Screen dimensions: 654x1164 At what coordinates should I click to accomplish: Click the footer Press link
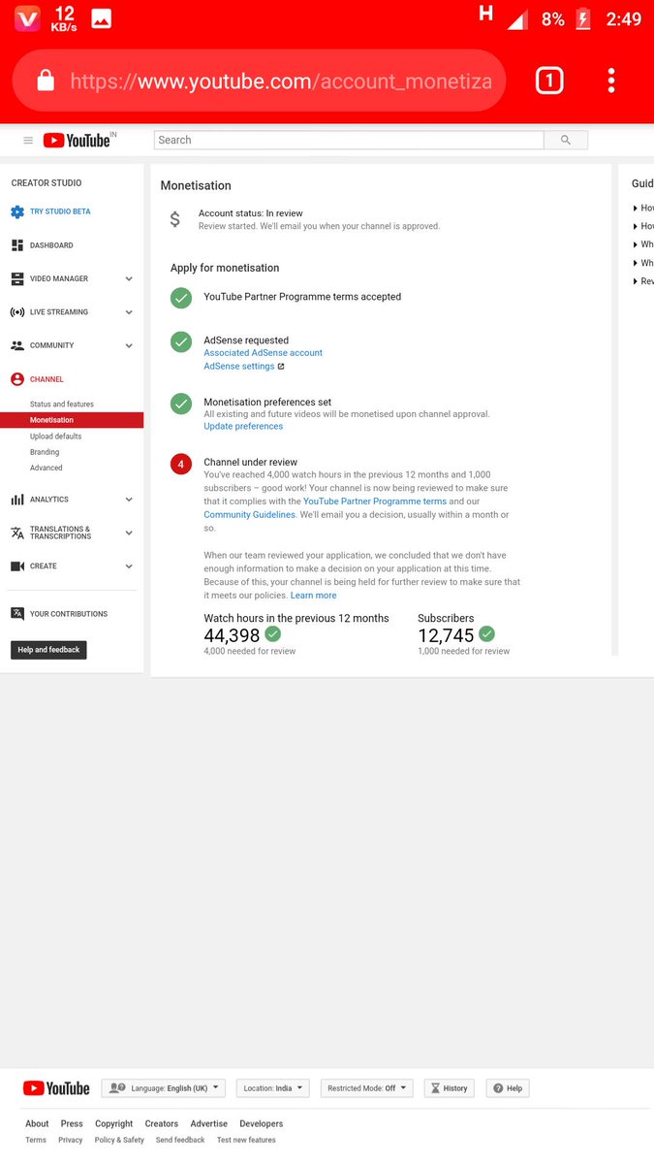72,1124
